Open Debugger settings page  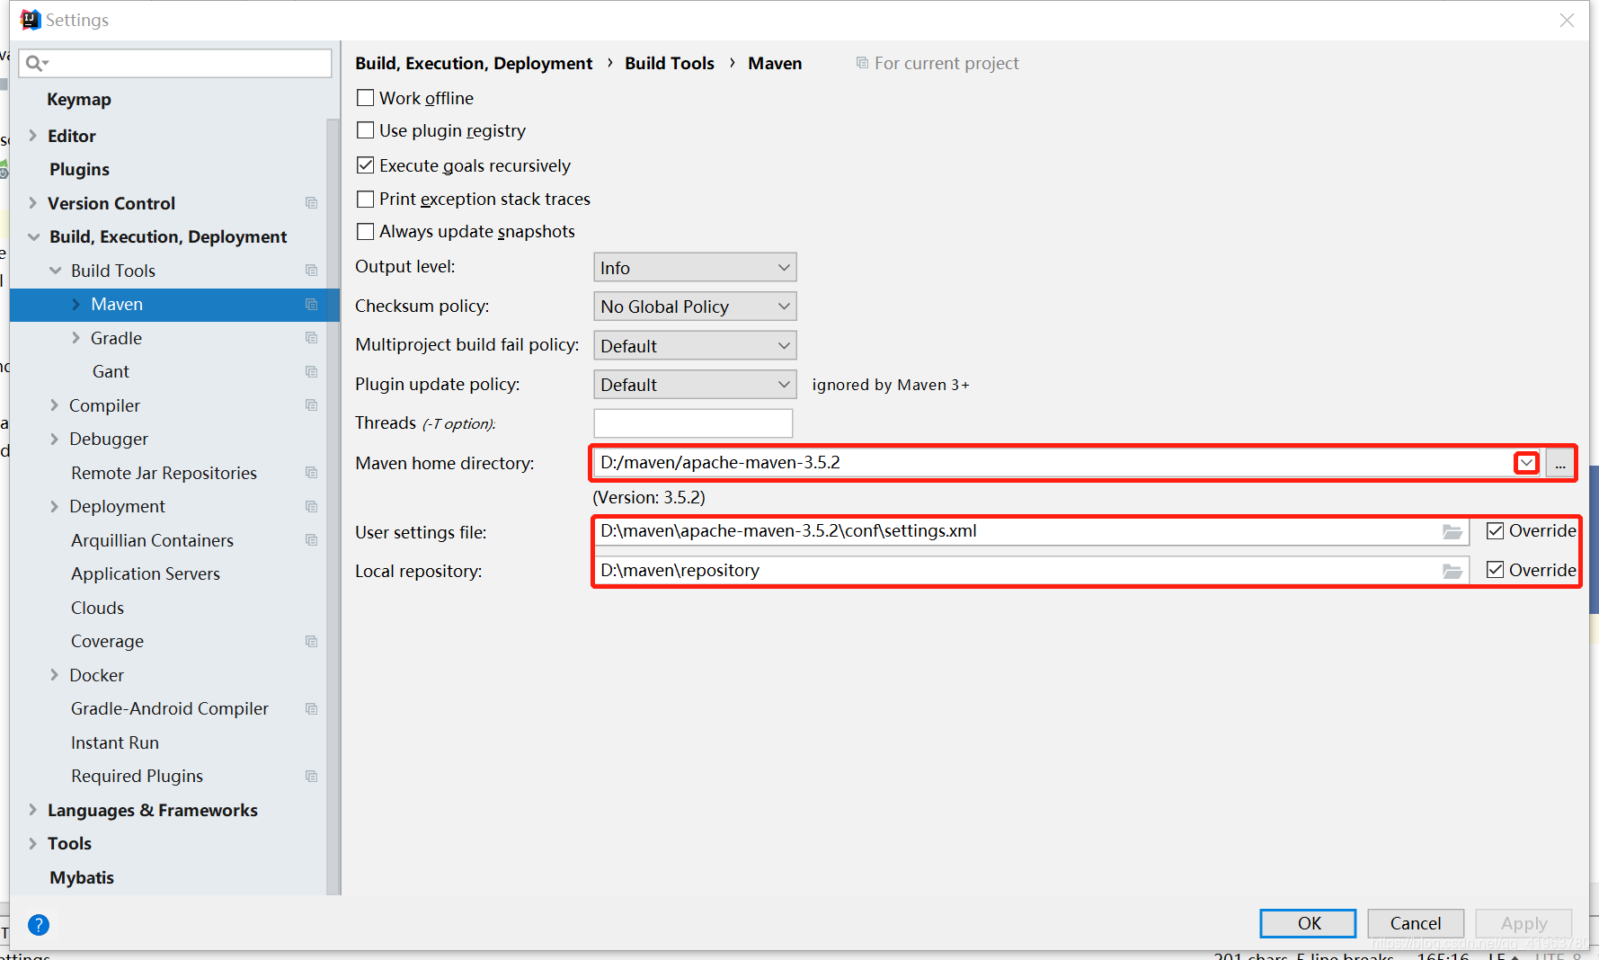(109, 440)
